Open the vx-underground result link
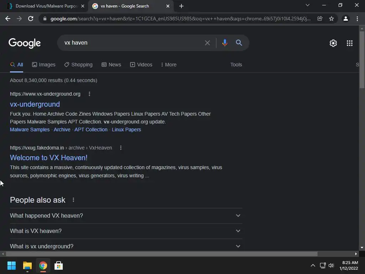This screenshot has width=365, height=274. point(35,104)
